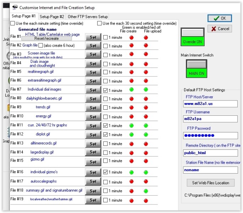Click File #18 green file upload indicator
243x213 pixels.
(x=146, y=191)
